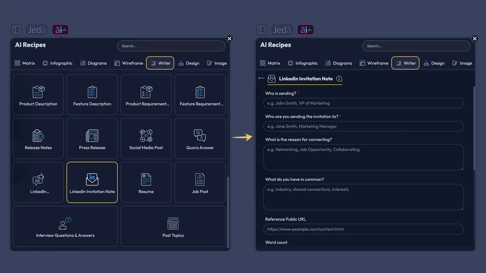Show info for LinkedIn Invitation Note

click(x=339, y=79)
